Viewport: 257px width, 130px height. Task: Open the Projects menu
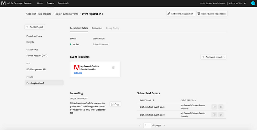coord(50,3)
